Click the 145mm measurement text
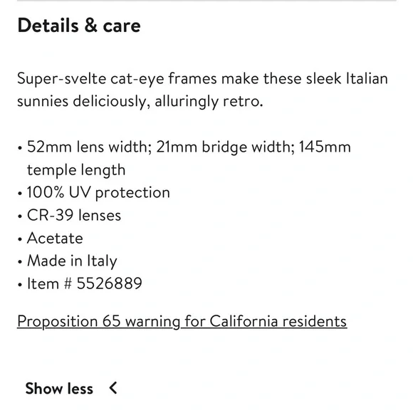Viewport: 413px width, 413px height. (325, 147)
